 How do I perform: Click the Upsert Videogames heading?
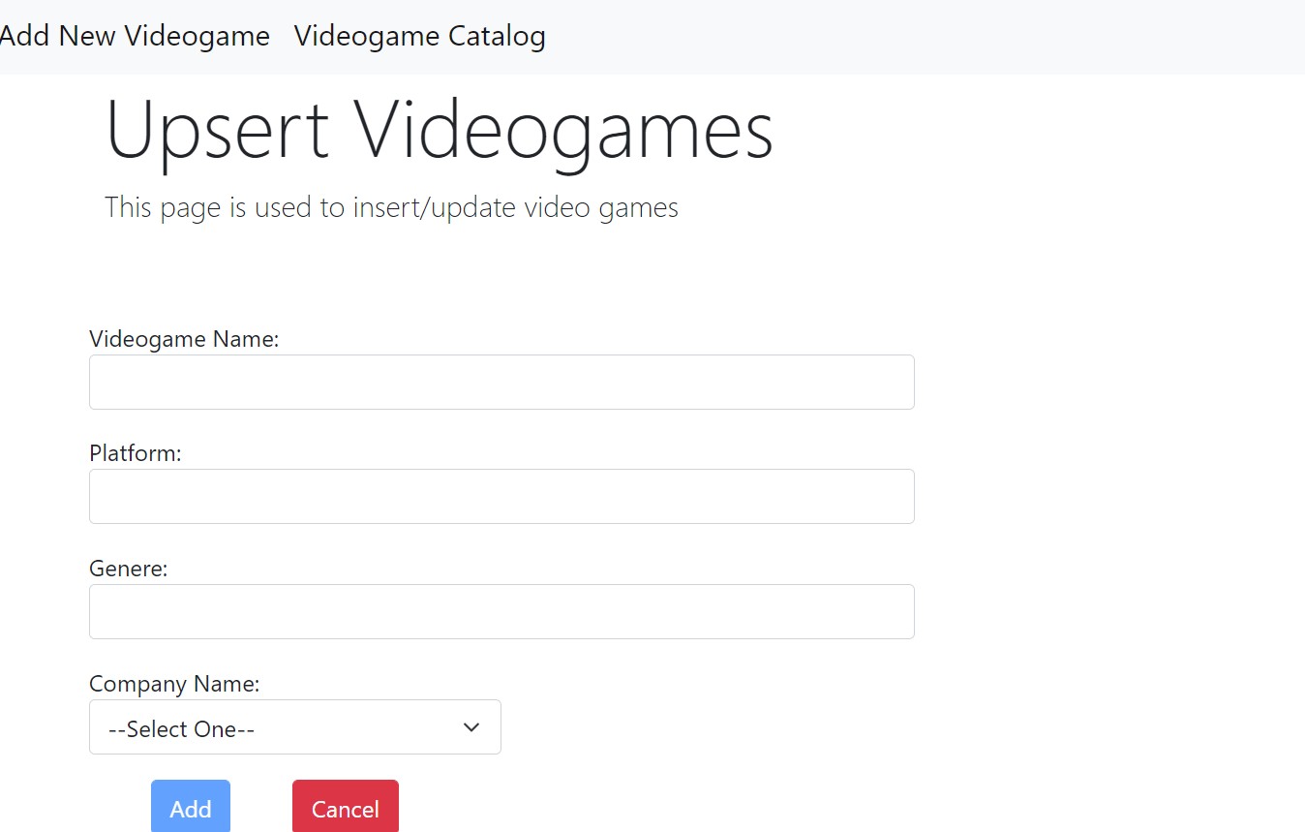click(x=440, y=131)
